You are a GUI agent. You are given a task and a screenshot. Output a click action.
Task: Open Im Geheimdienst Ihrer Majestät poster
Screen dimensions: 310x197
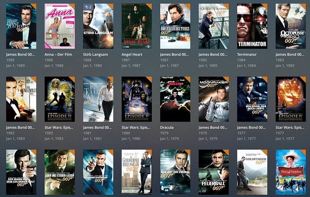(x=137, y=172)
